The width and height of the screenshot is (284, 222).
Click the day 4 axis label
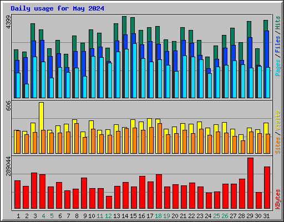(43, 216)
